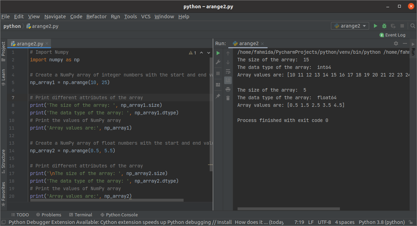Viewport: 417px width, 226px height.
Task: Clear all console output with the trash icon
Action: (x=228, y=98)
